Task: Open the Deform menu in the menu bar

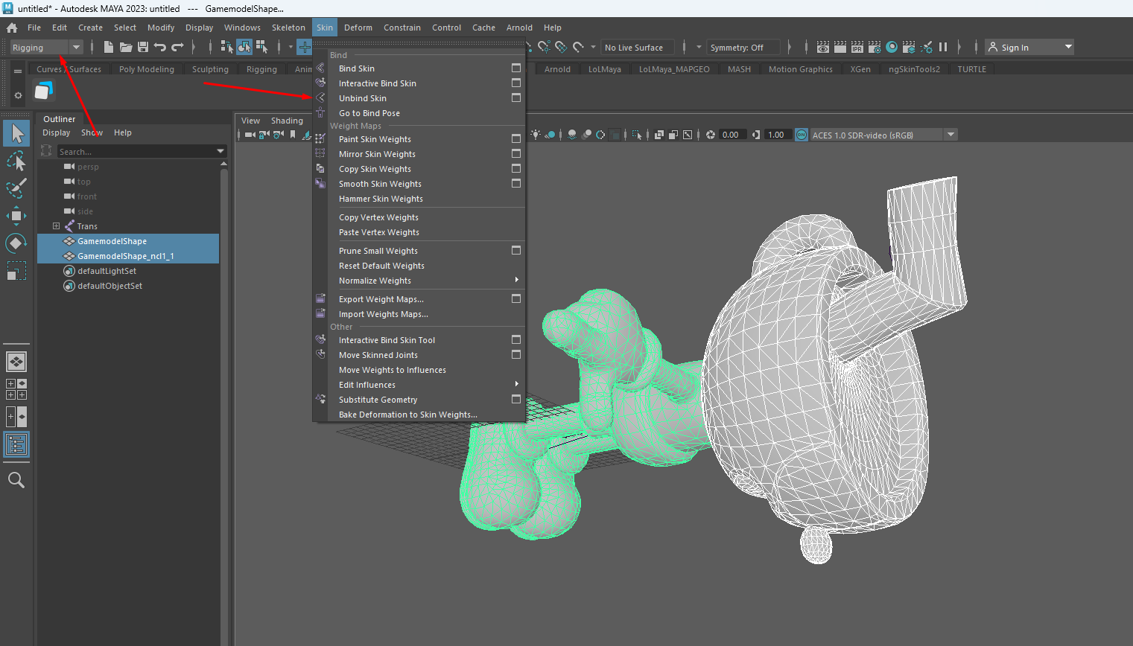Action: click(358, 28)
